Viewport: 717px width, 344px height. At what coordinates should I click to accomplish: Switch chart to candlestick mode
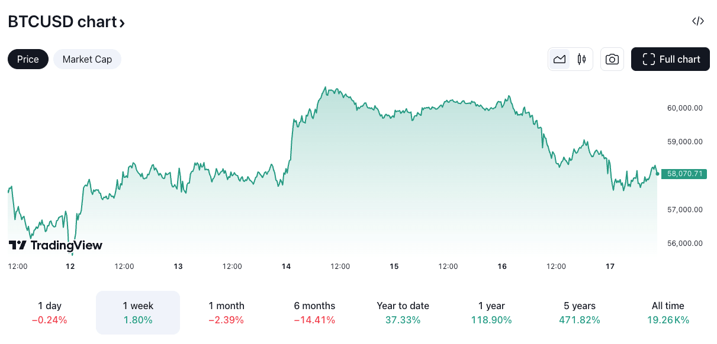(x=581, y=59)
